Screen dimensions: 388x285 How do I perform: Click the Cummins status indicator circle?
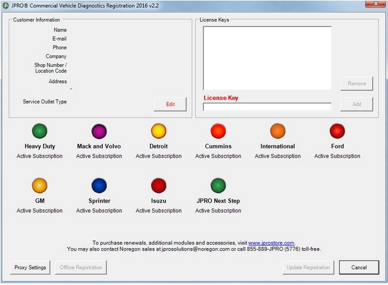click(218, 131)
